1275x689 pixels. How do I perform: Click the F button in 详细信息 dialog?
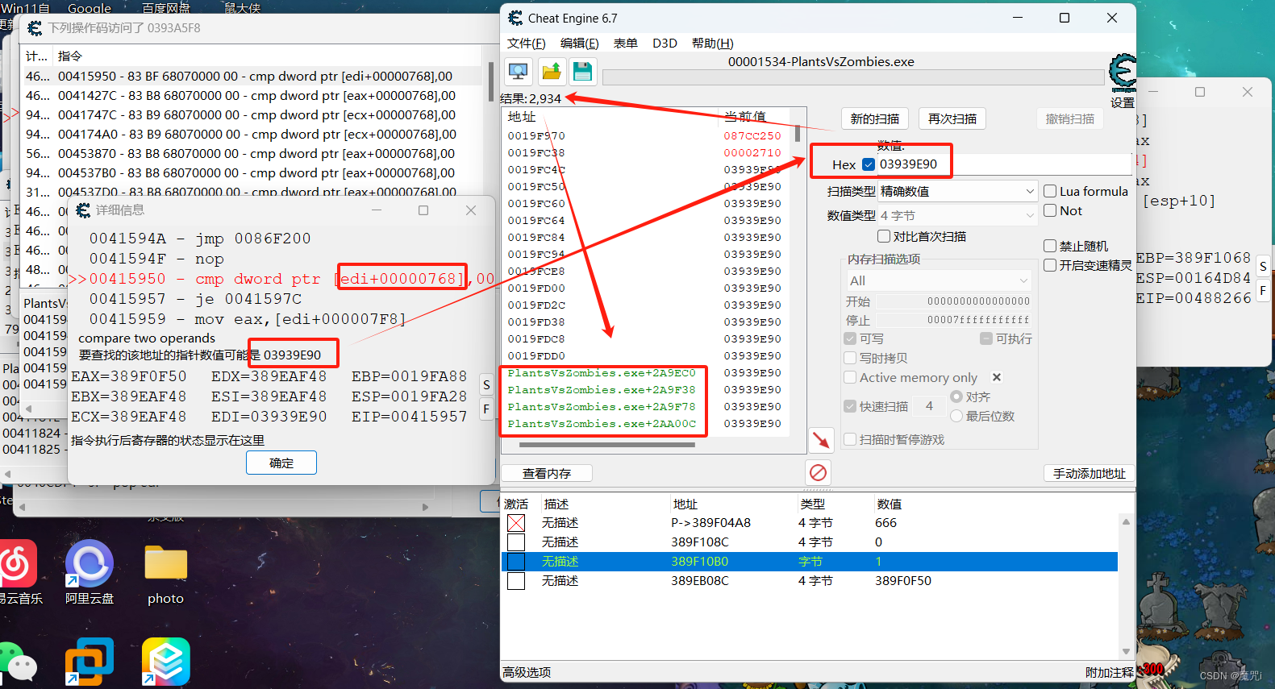click(x=486, y=409)
